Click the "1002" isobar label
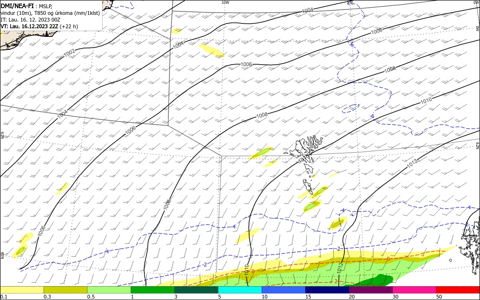The width and height of the screenshot is (480, 300). pyautogui.click(x=70, y=53)
